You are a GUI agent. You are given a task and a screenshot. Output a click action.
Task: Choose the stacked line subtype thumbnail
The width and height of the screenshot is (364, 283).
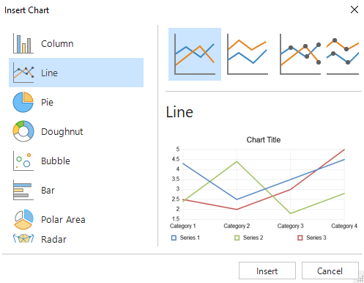[x=248, y=54]
